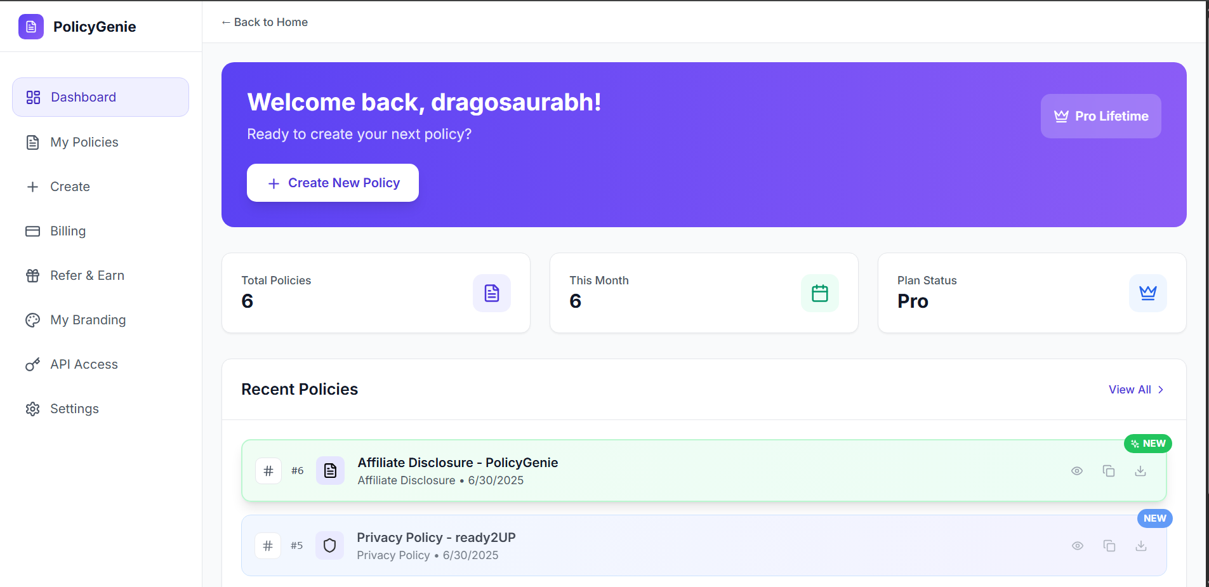Click the View All link
This screenshot has width=1209, height=587.
click(1136, 390)
